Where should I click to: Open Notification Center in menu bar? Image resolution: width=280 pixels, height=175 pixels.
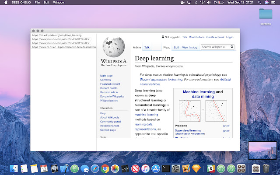click(273, 2)
